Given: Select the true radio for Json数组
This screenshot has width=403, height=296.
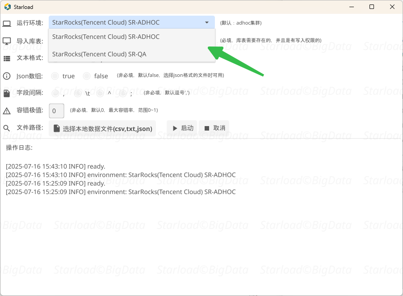Looking at the screenshot, I should tap(55, 76).
